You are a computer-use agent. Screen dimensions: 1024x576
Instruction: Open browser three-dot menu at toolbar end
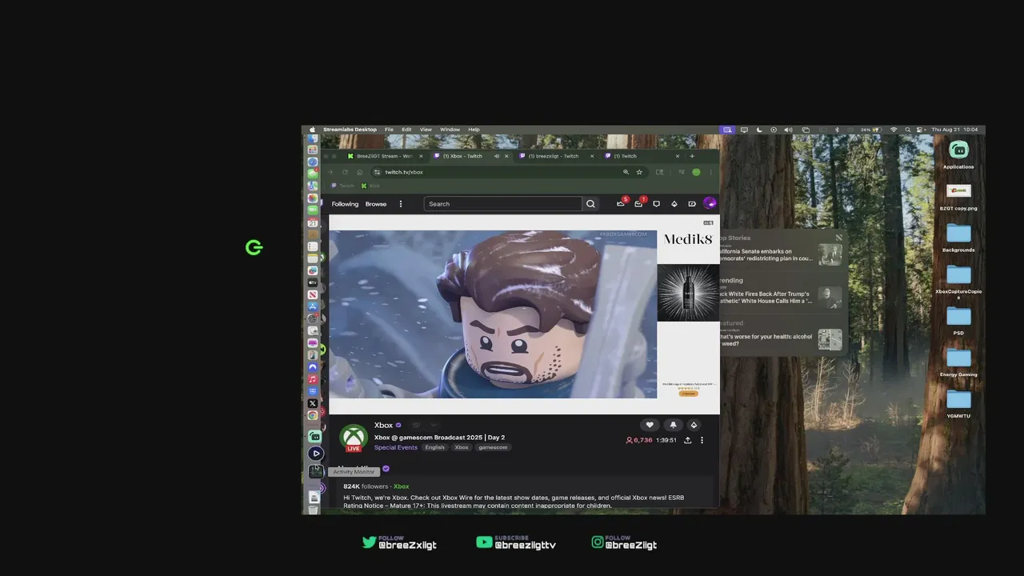pyautogui.click(x=710, y=172)
